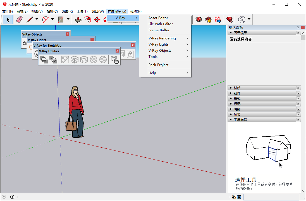Activate the Select arrow tool

tap(8, 19)
